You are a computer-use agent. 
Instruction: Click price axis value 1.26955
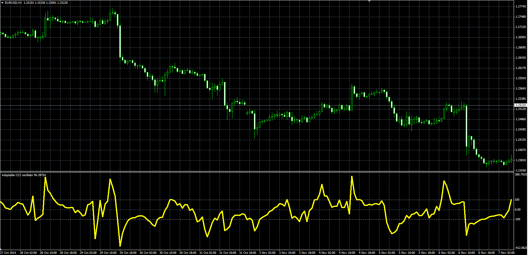point(521,37)
